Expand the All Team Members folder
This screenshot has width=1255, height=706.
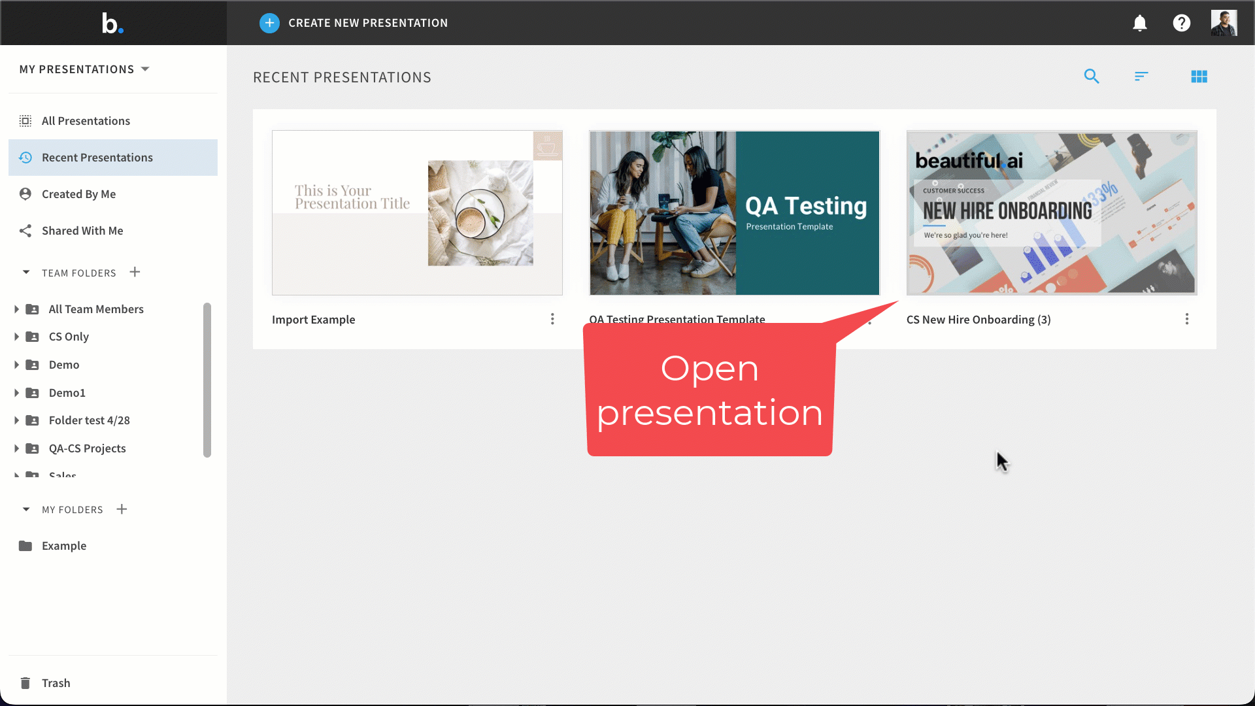(x=16, y=309)
